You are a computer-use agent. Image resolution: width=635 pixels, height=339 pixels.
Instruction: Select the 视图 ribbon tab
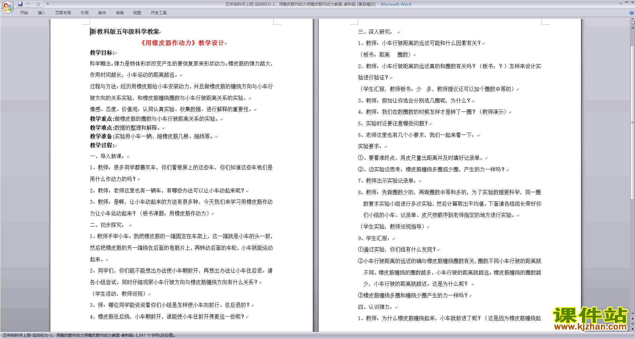137,13
